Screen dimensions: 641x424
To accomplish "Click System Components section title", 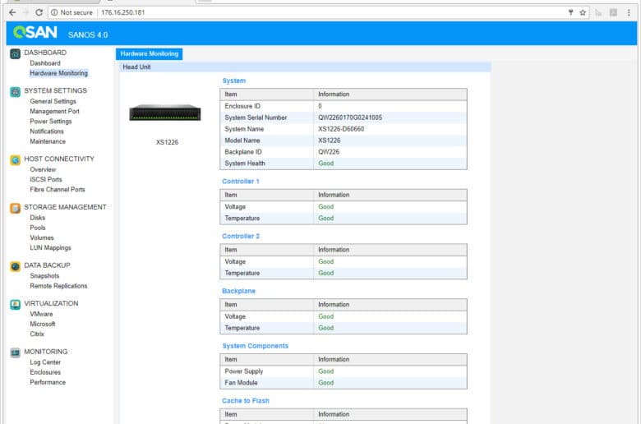I will click(255, 346).
